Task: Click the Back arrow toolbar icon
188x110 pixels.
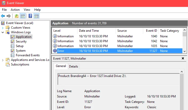Action: [3, 16]
